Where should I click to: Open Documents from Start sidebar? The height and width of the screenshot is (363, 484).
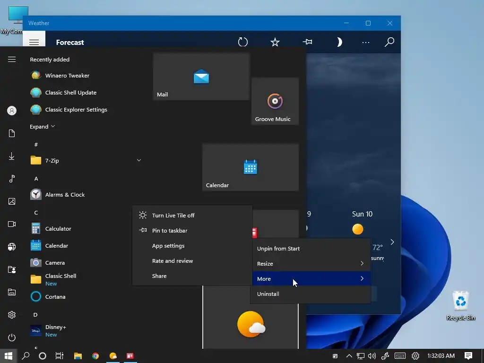pyautogui.click(x=12, y=133)
